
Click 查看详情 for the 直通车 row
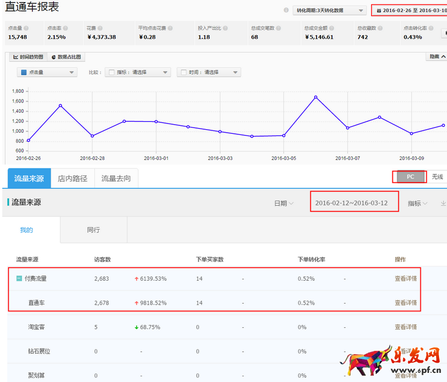[x=405, y=303]
